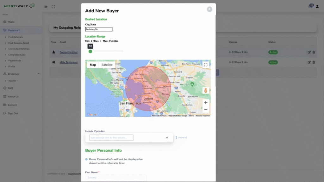Edit the Samantha Joter referral
324x182 pixels.
pos(309,52)
